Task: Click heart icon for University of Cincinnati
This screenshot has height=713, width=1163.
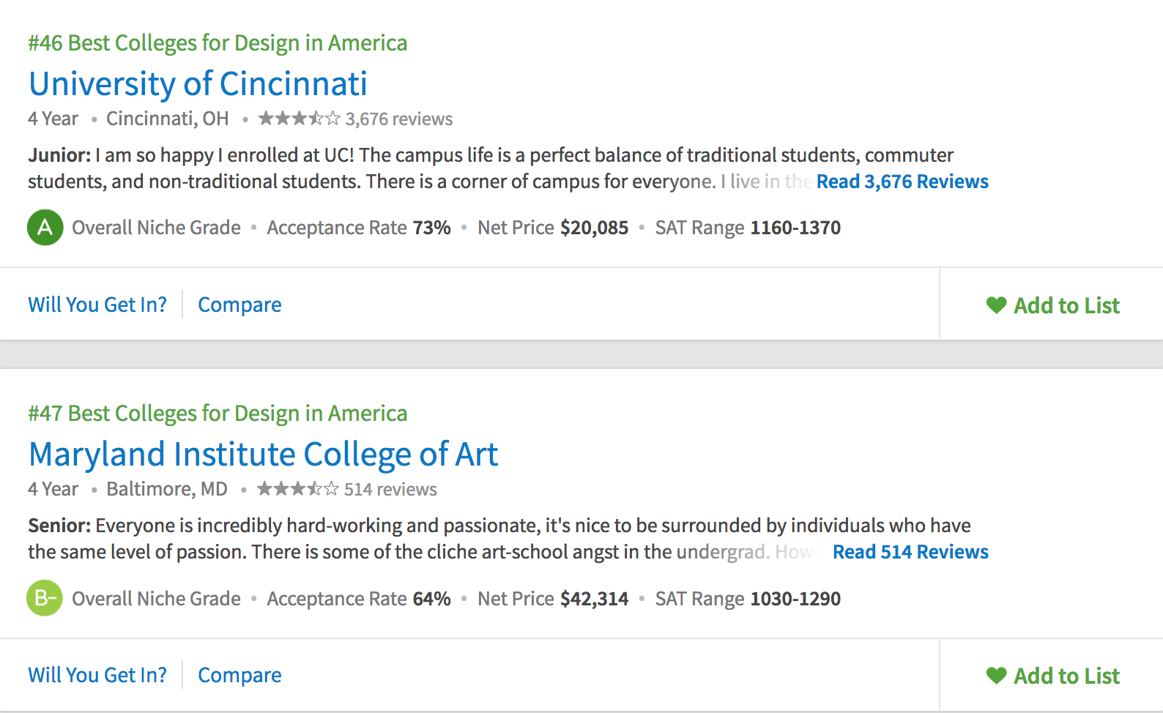Action: point(996,305)
